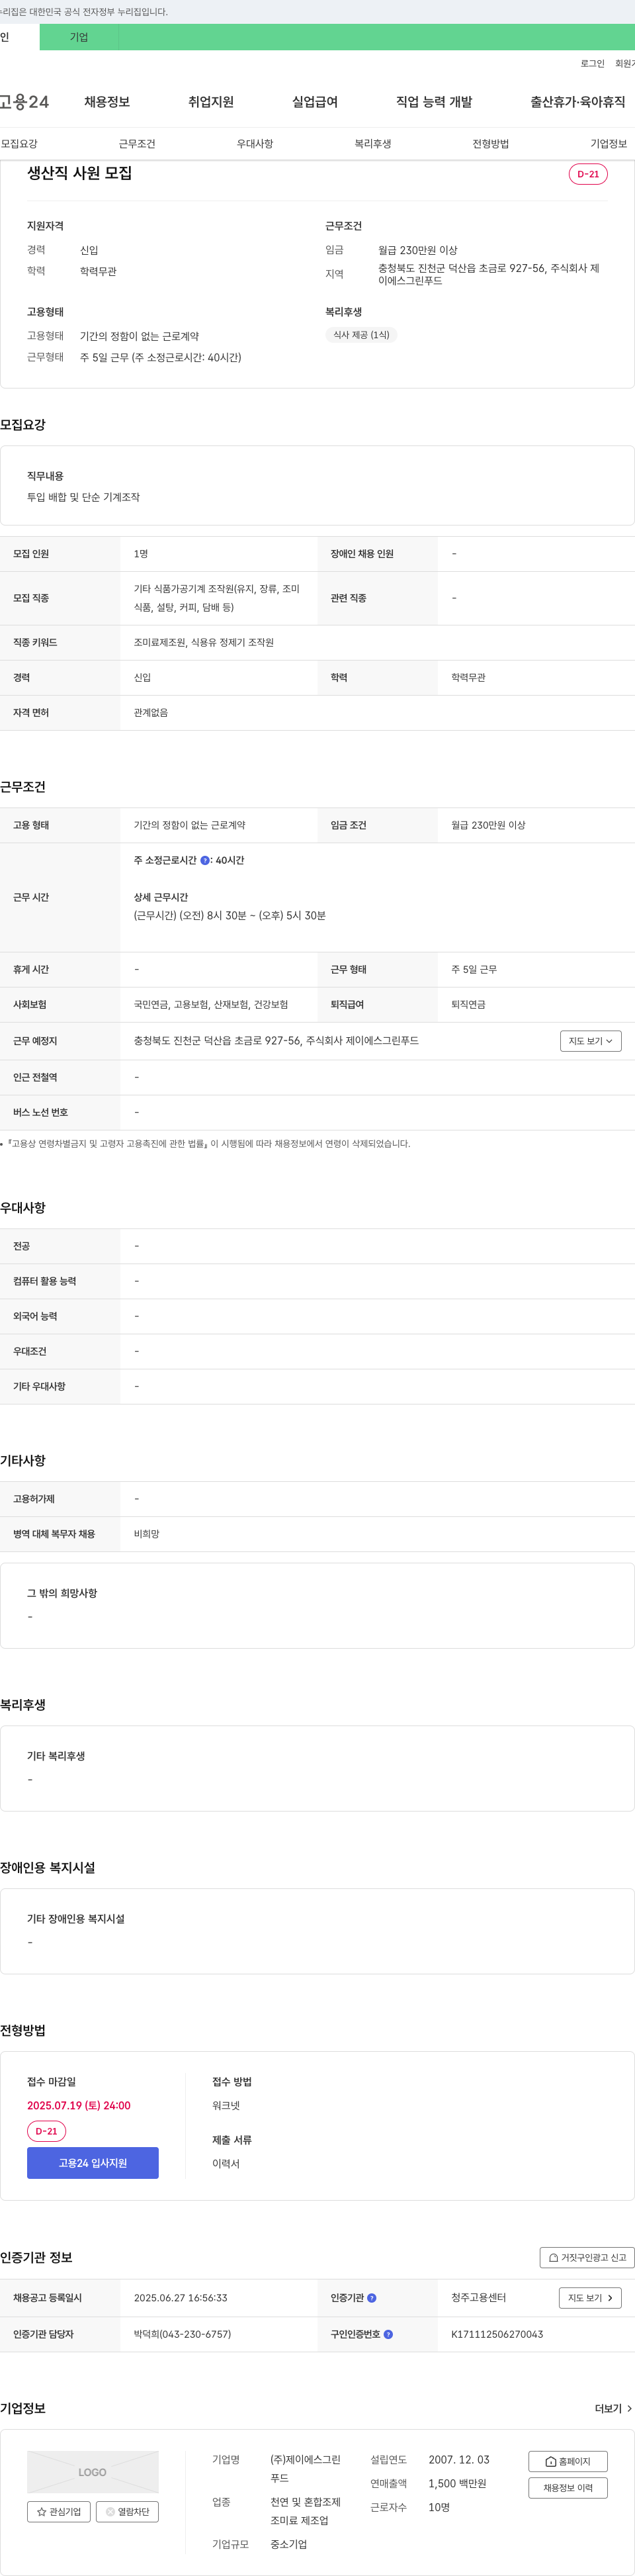
Task: Add company with 관심기업 star button
Action: coord(59,2511)
